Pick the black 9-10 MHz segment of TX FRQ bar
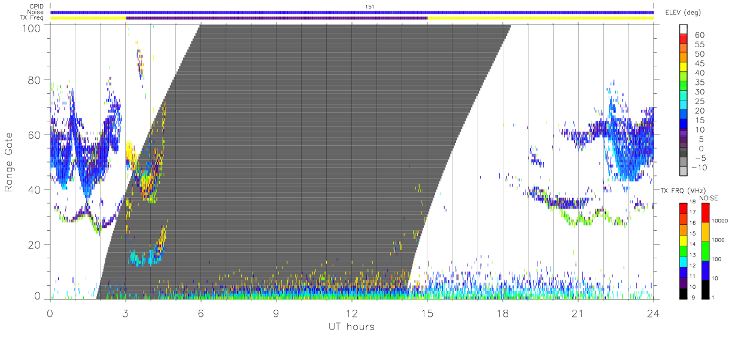This screenshot has width=735, height=339. [684, 294]
